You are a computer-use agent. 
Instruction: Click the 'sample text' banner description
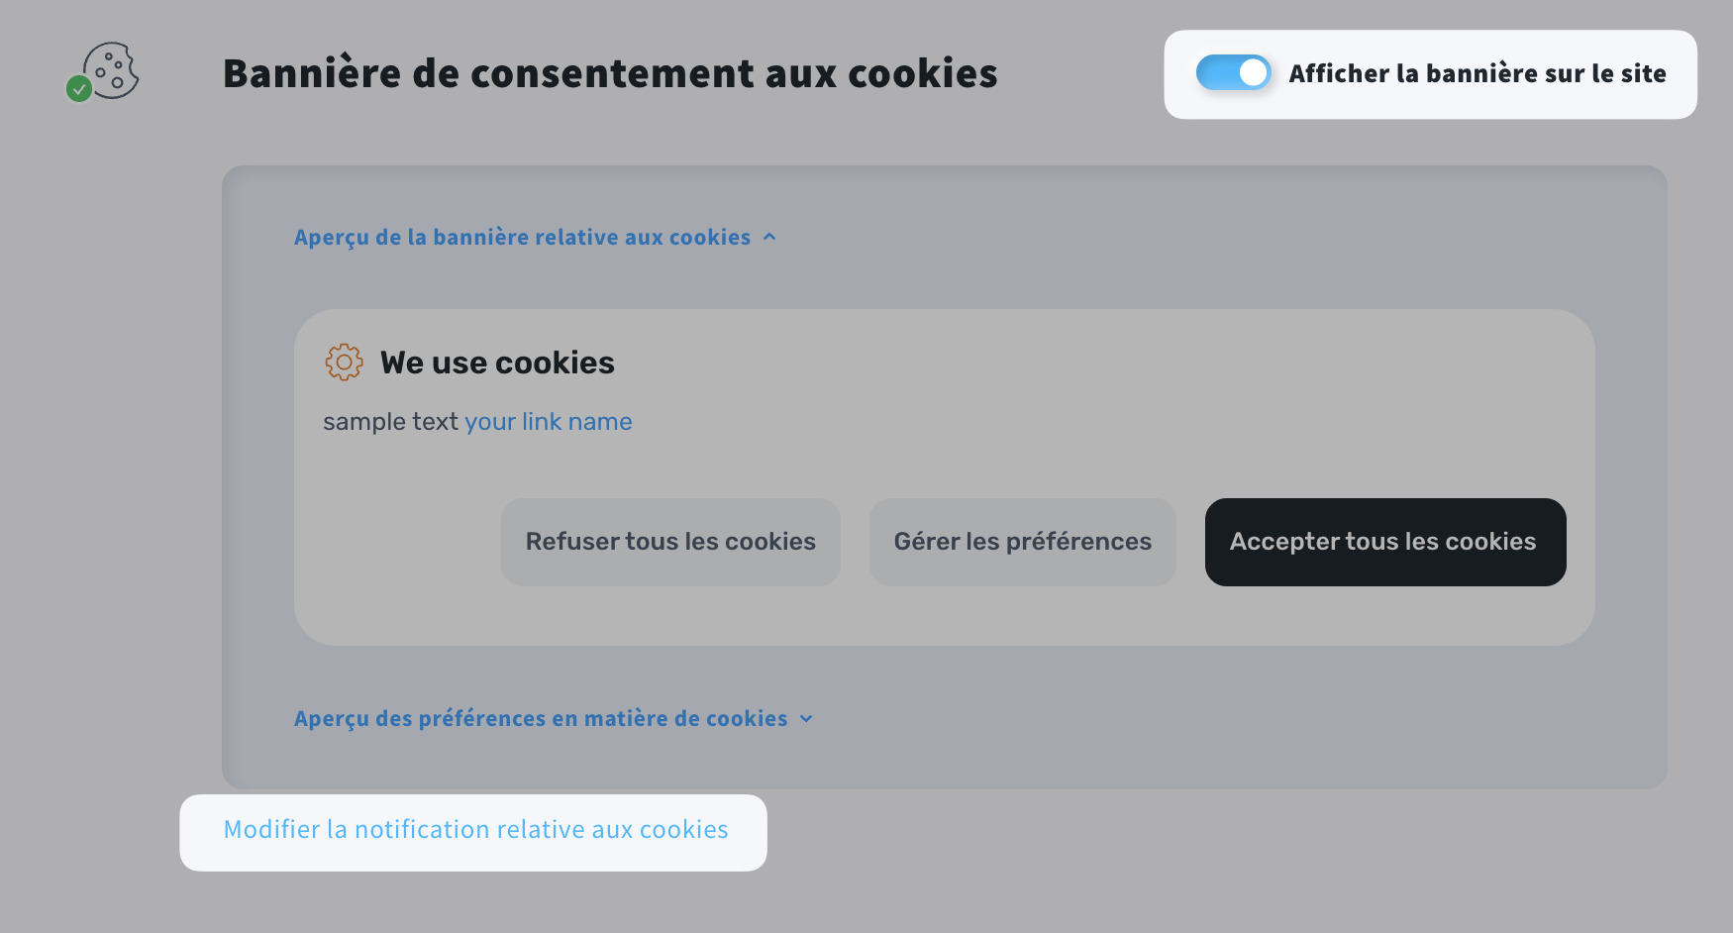coord(390,422)
